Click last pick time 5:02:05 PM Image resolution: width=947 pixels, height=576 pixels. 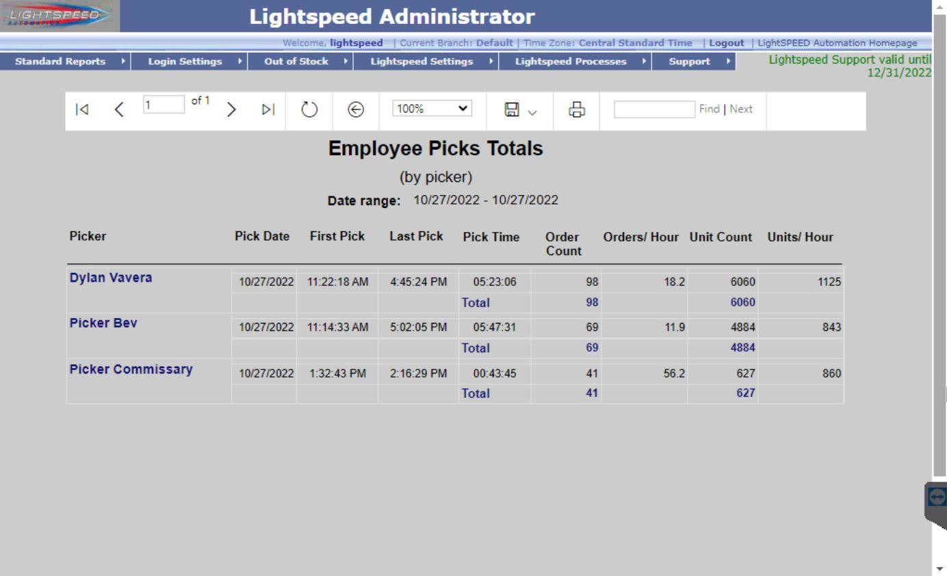419,328
